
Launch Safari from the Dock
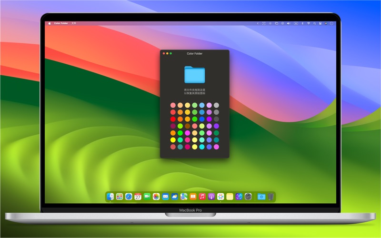129,197
